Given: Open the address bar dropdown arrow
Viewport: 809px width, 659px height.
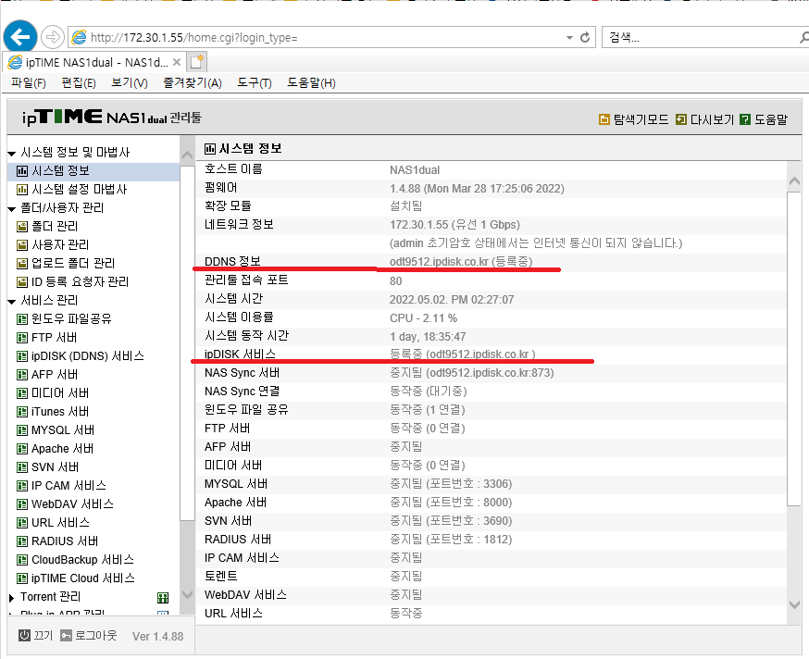Looking at the screenshot, I should coord(569,38).
